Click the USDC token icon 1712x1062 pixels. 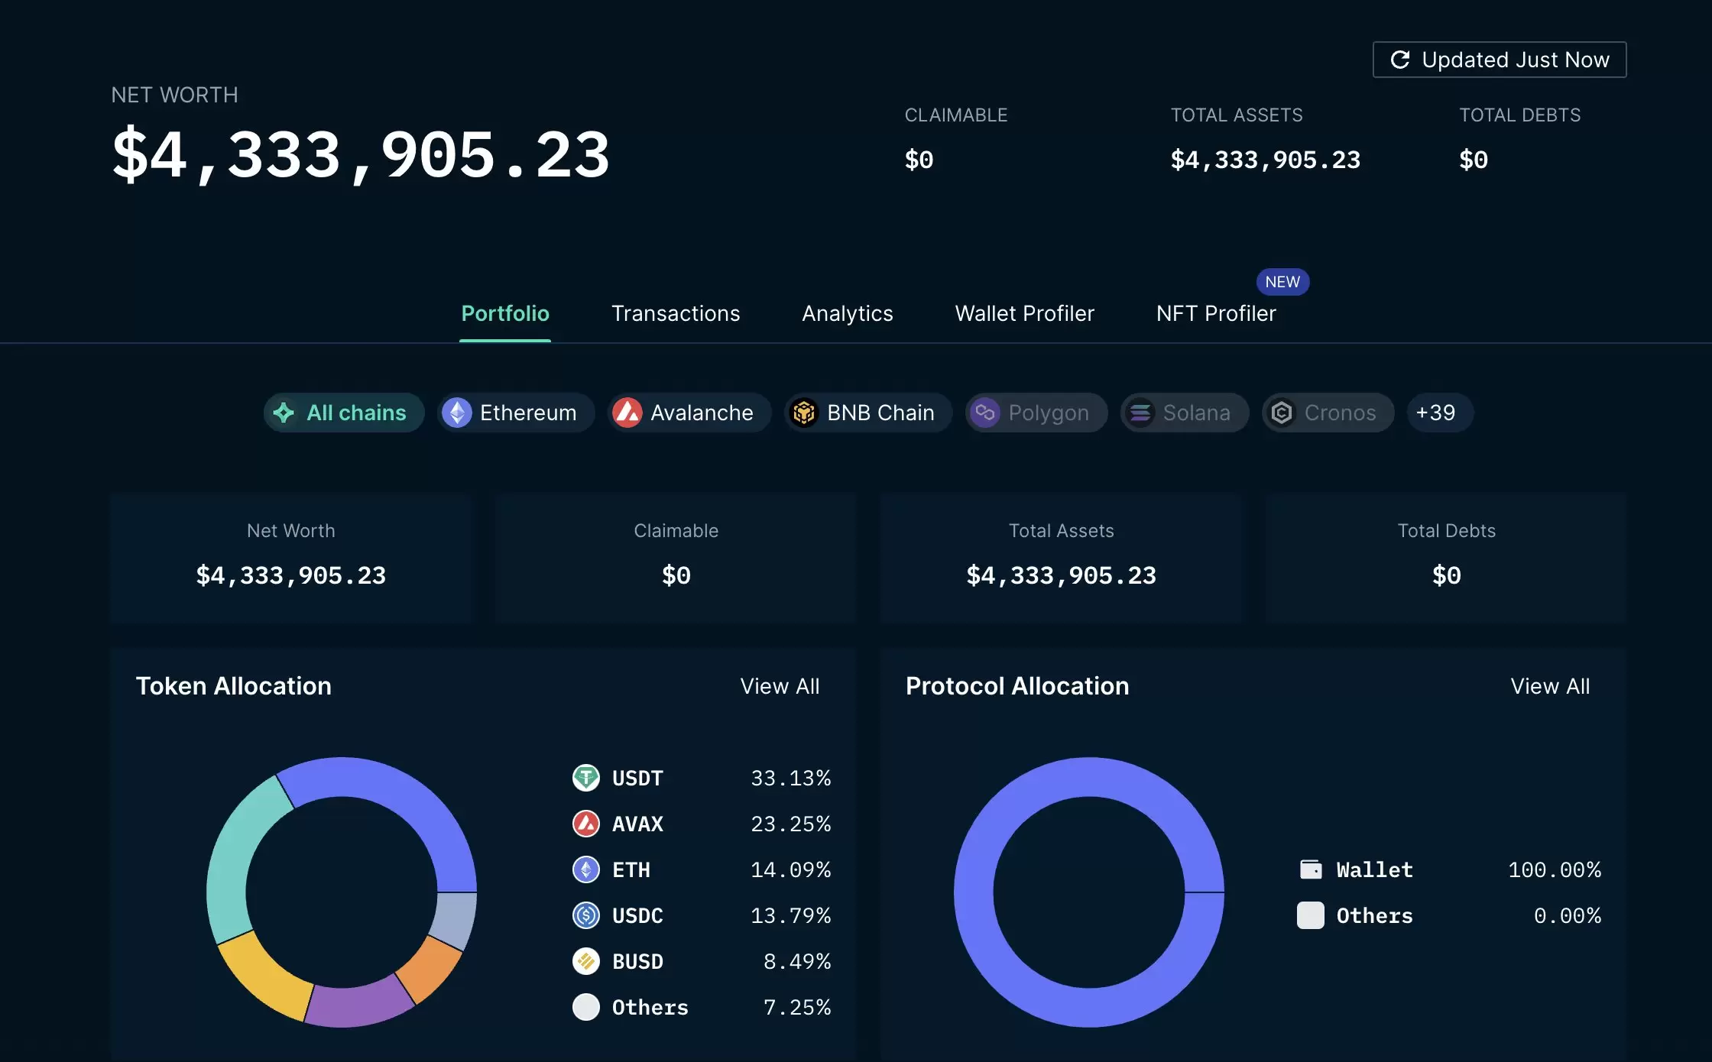586,915
